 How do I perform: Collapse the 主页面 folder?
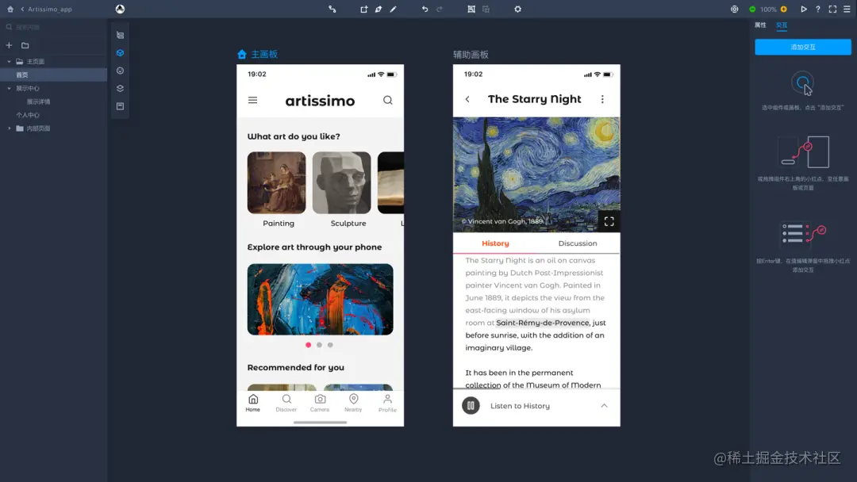(x=9, y=62)
